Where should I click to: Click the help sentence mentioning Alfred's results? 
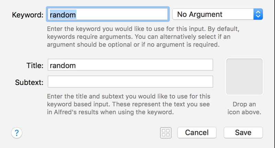pos(110,112)
